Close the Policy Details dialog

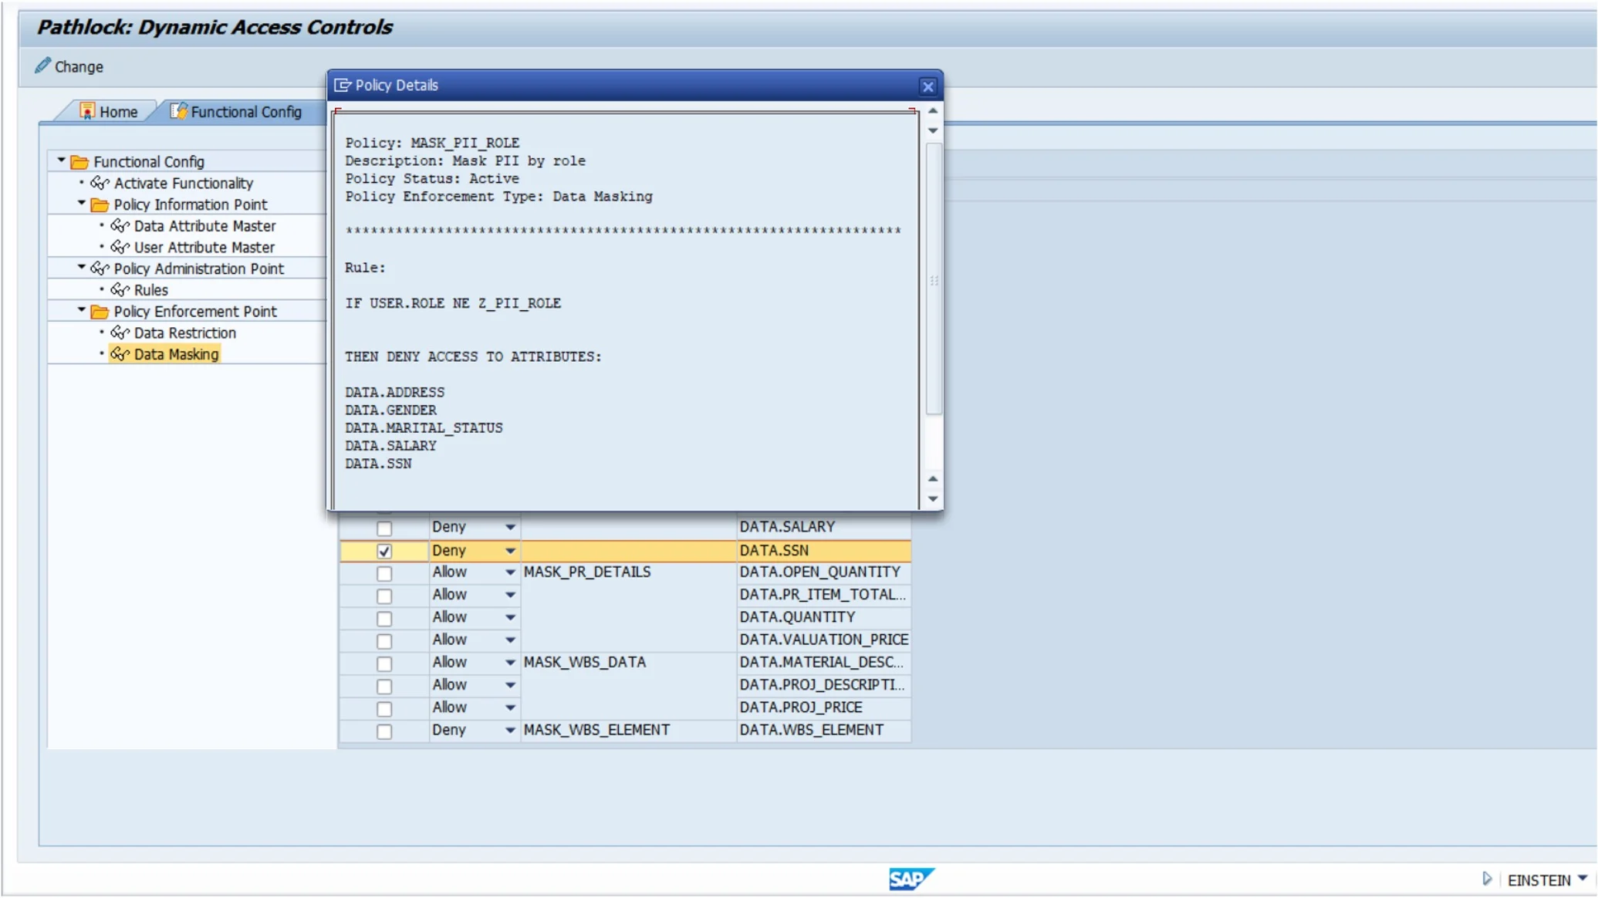pos(927,86)
